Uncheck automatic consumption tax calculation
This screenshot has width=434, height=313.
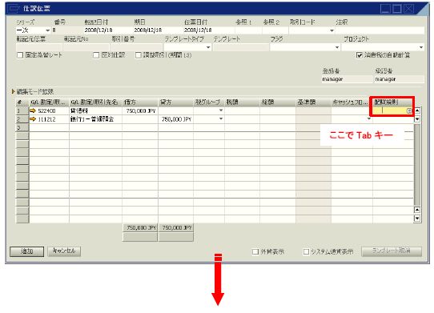(x=360, y=55)
